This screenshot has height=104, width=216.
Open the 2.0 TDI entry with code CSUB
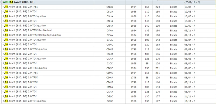21,54
